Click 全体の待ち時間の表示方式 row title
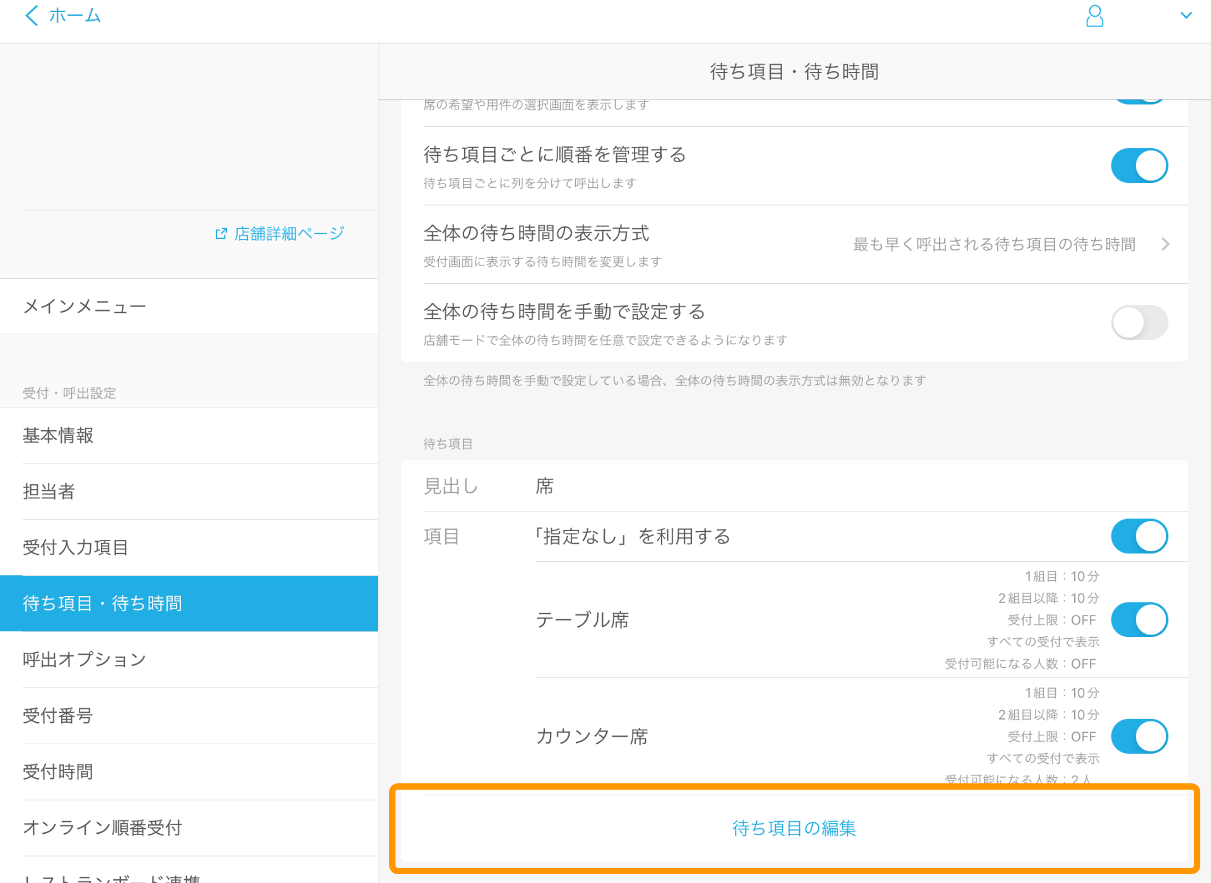 (x=536, y=233)
